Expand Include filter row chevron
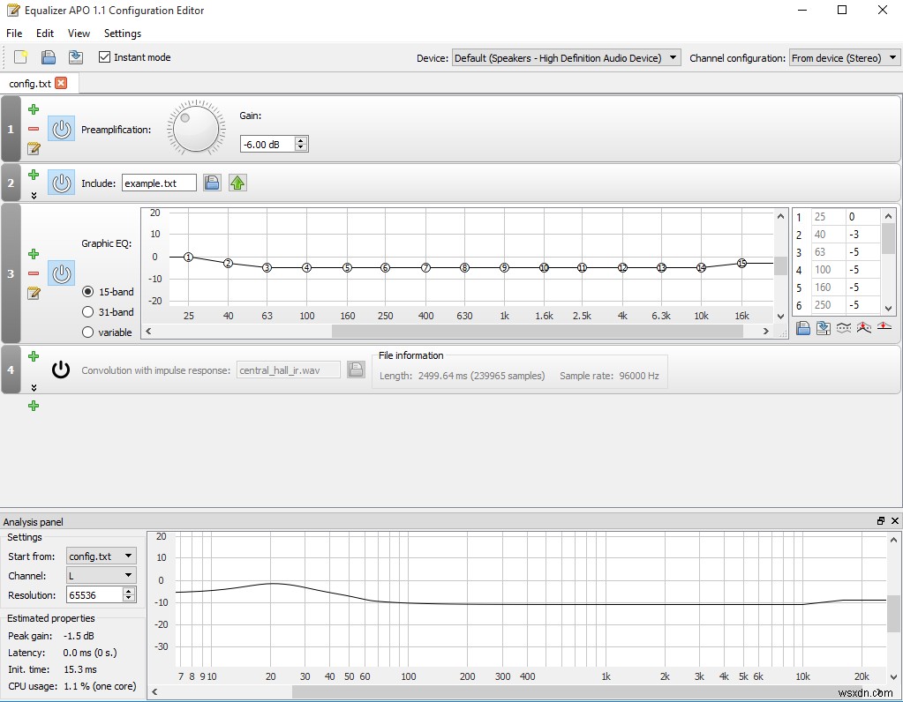This screenshot has height=702, width=903. coord(34,195)
